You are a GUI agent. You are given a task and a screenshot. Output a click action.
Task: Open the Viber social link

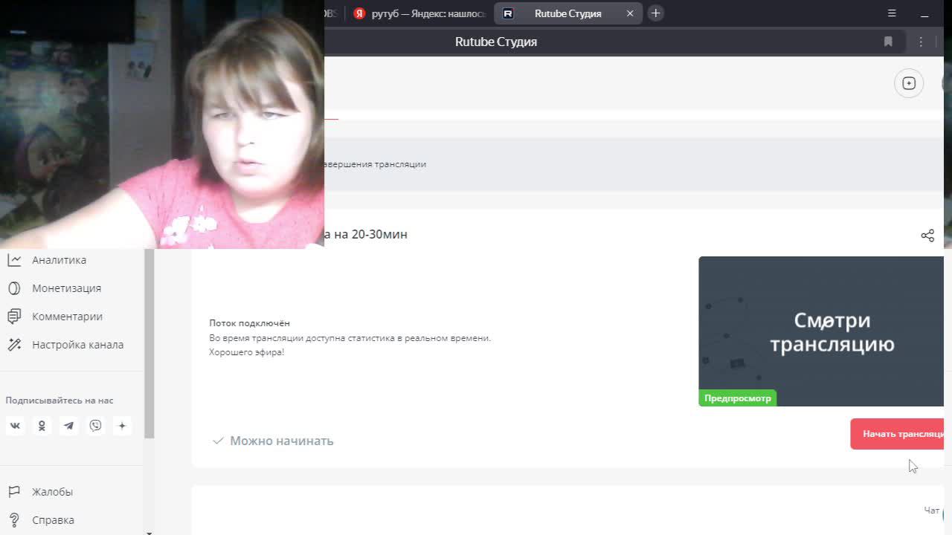click(95, 426)
